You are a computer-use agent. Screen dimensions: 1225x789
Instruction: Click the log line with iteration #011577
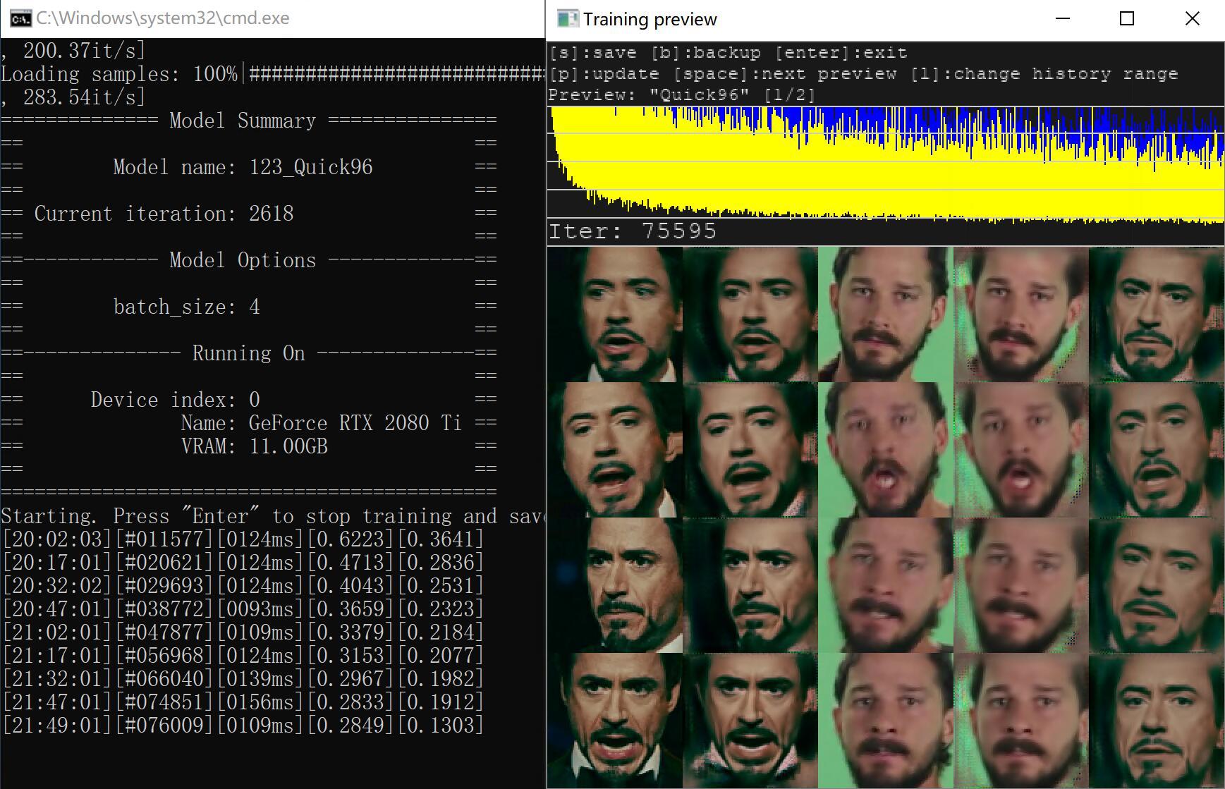pos(243,539)
